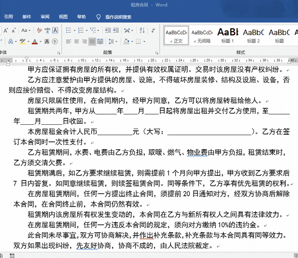Apply the 无间隔 (No Spacing) style
This screenshot has width=298, height=258.
point(202,35)
